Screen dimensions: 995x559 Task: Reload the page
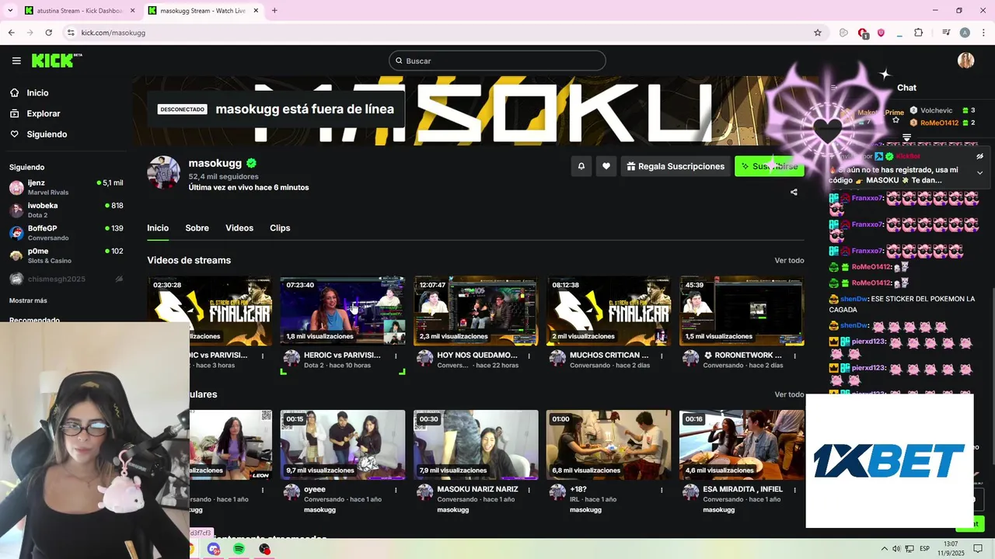[48, 33]
